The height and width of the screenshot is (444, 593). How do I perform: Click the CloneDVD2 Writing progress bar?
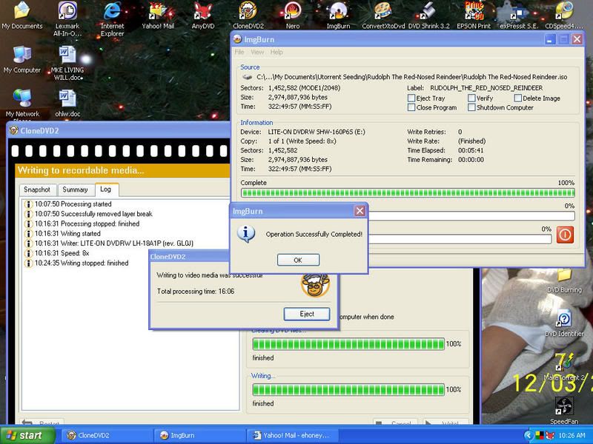tap(348, 390)
